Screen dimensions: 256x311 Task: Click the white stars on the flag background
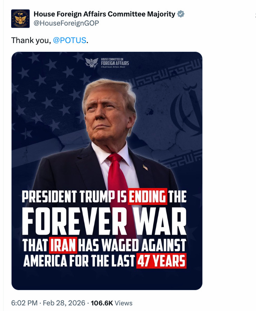[x=42, y=91]
